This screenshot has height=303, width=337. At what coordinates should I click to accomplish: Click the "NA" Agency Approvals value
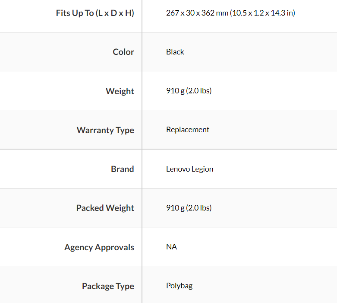(171, 247)
